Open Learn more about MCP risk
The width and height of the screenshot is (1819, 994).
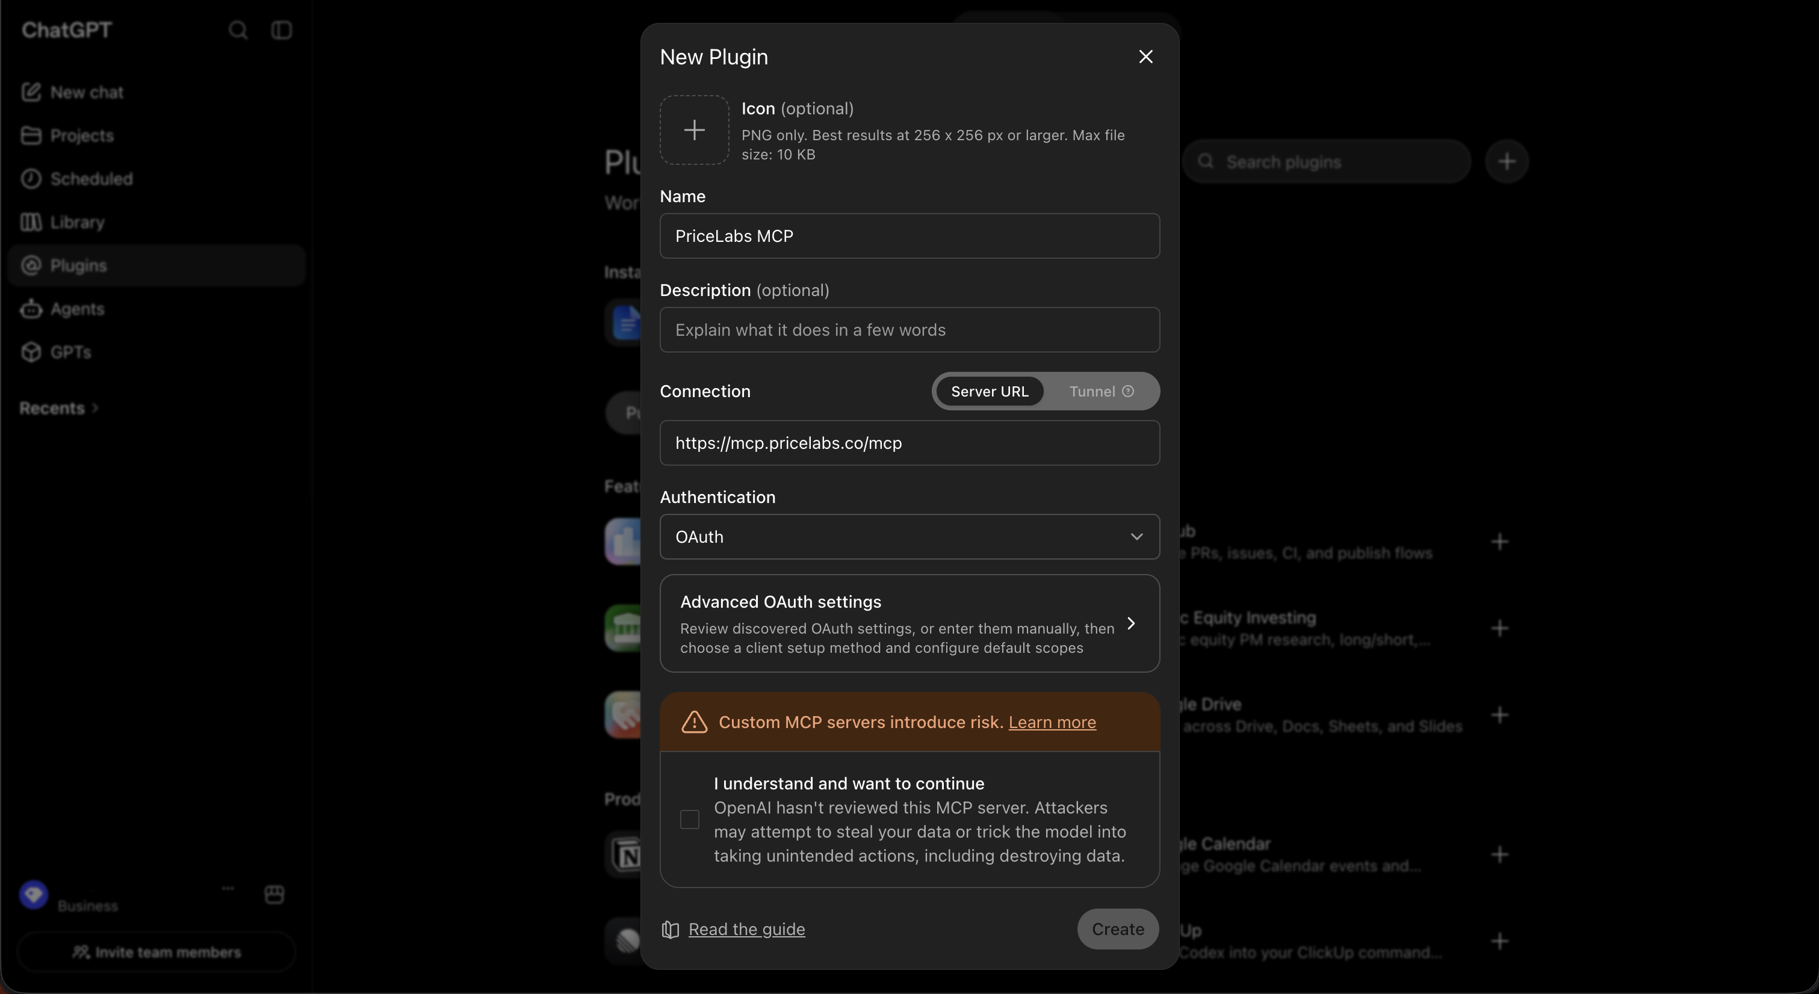[1052, 722]
